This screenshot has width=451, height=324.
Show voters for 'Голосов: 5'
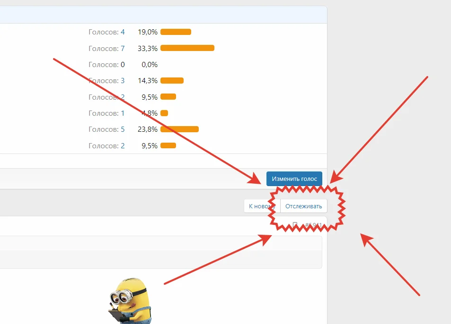coord(106,129)
